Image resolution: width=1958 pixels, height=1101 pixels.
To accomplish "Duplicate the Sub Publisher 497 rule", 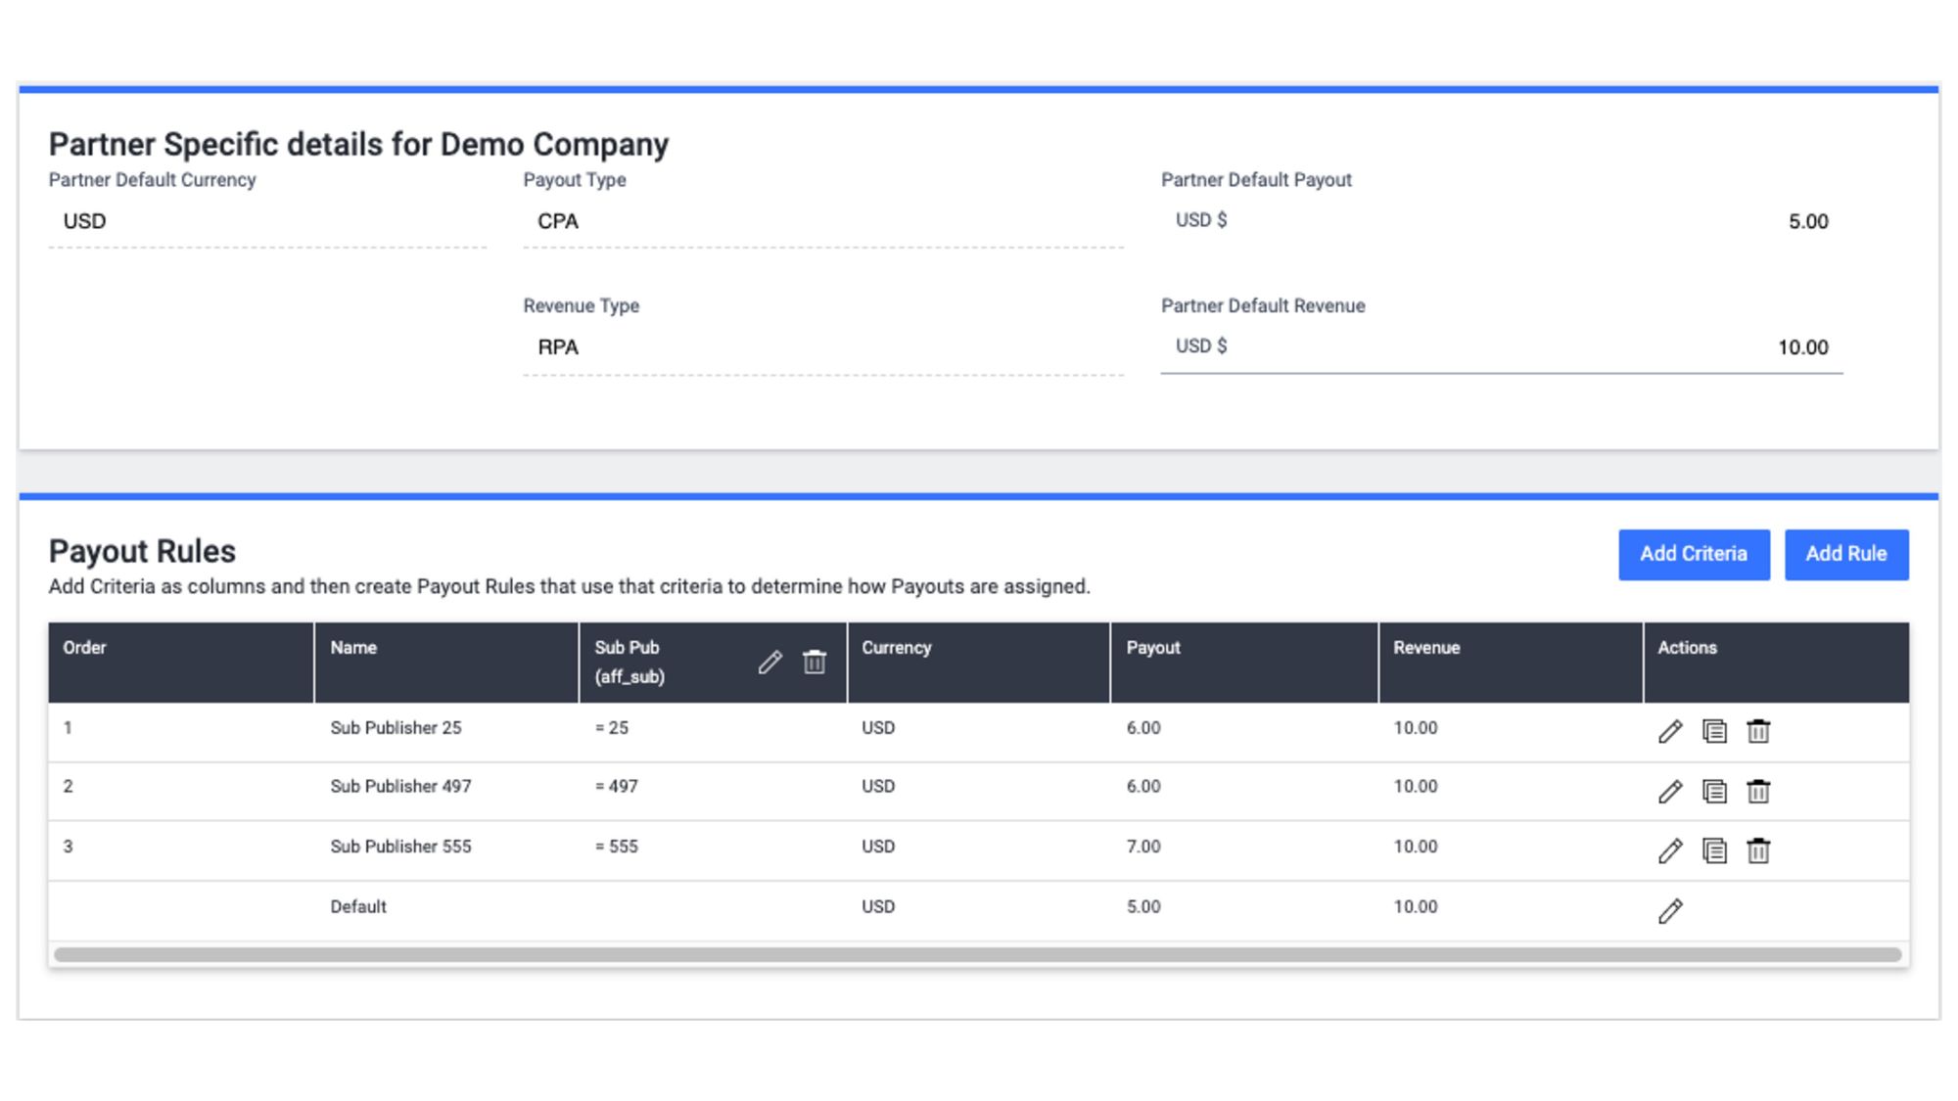I will [1714, 791].
